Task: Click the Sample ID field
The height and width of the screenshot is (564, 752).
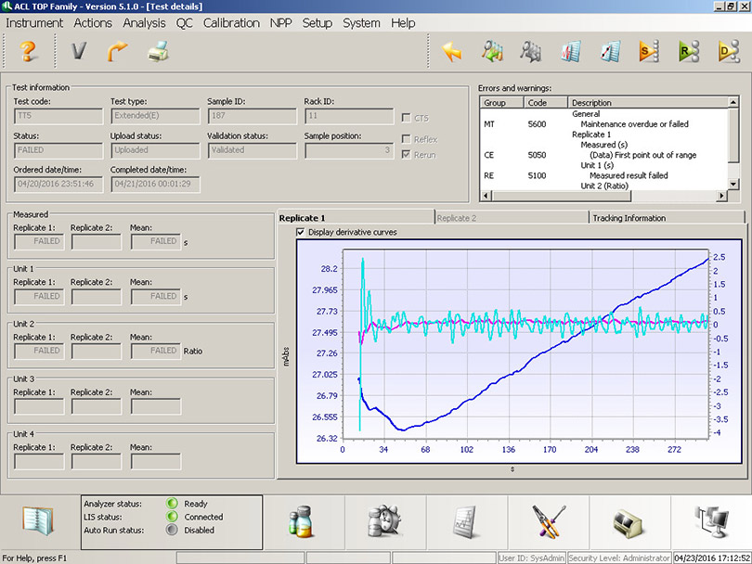Action: pos(253,116)
